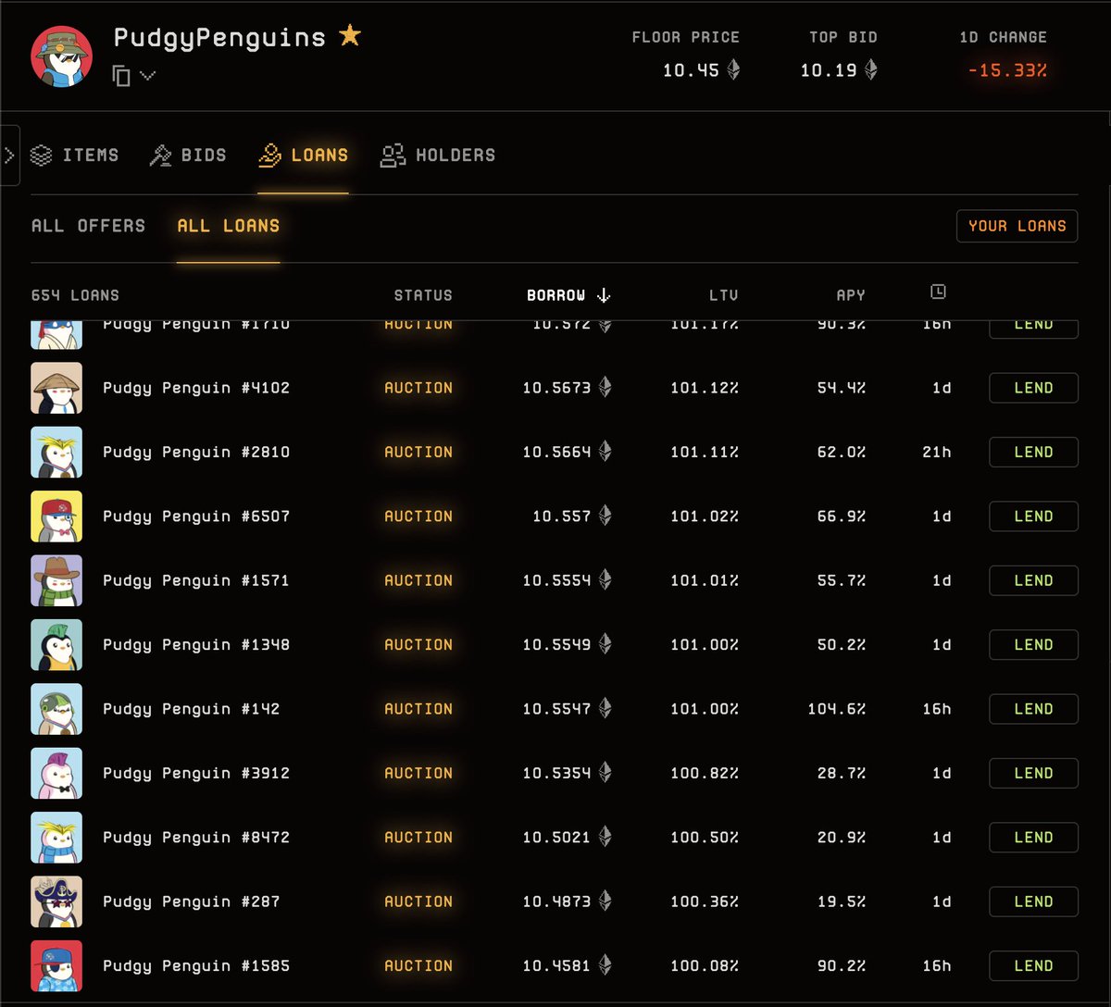Open the Your Loans button
The height and width of the screenshot is (1007, 1111).
tap(1017, 226)
